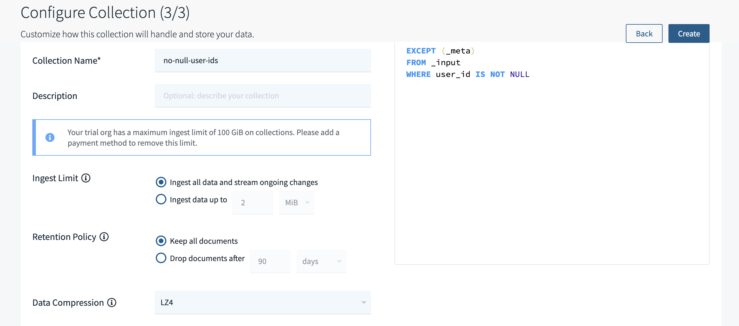Click the Description input field
The width and height of the screenshot is (739, 326).
263,96
